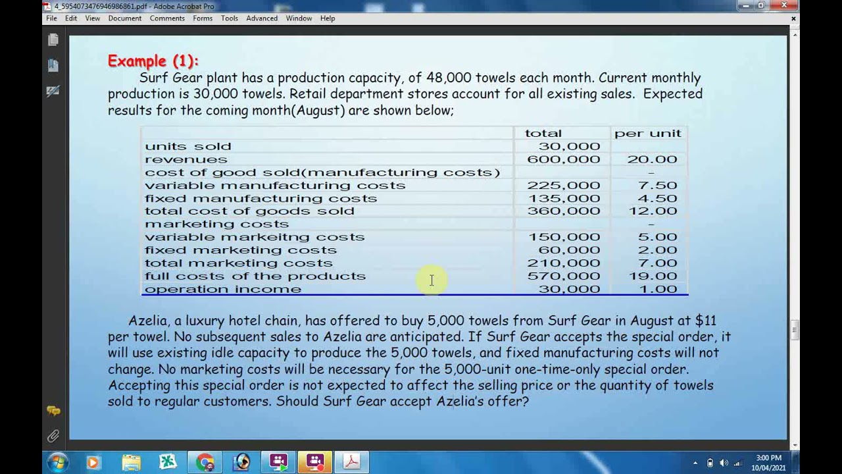Open the Comments menu
842x474 pixels.
click(x=167, y=18)
